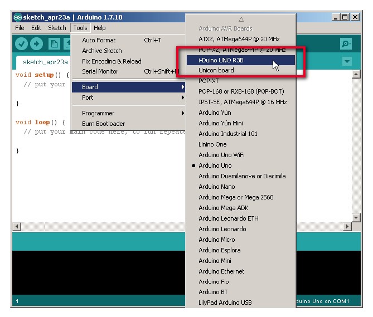373x317 pixels.
Task: Close the Tools menu via its header
Action: coord(80,28)
